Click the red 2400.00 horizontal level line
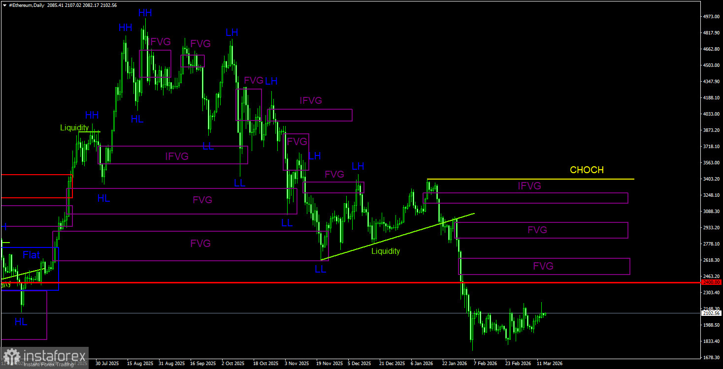This screenshot has width=723, height=369. pos(350,282)
